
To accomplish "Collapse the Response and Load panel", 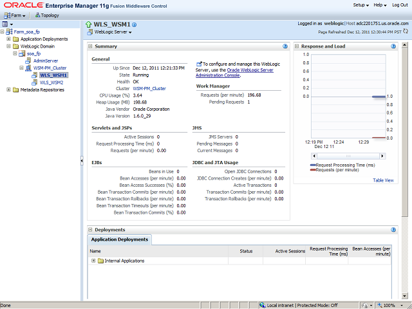I will tap(297, 46).
